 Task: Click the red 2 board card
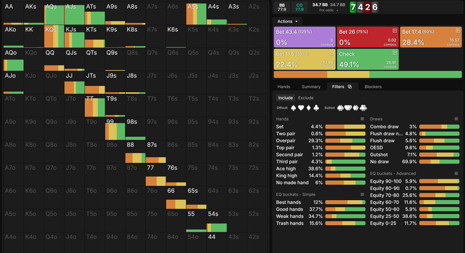(x=368, y=7)
